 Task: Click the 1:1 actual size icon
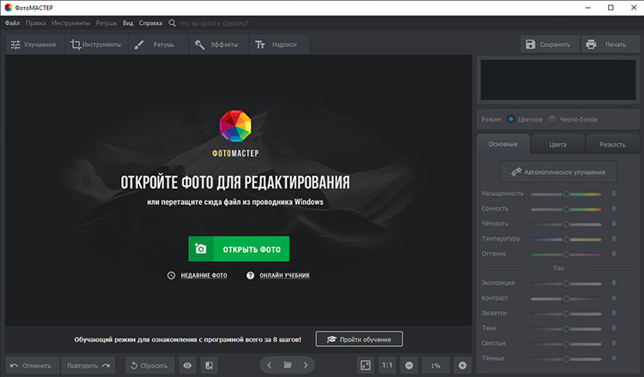tap(387, 365)
